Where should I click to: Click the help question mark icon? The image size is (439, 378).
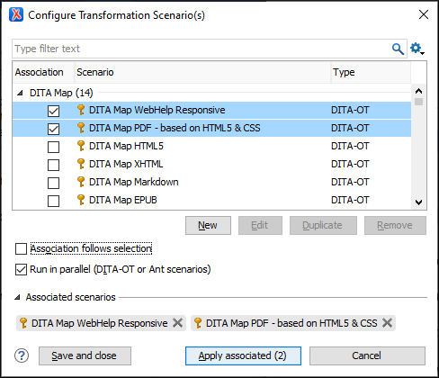(x=22, y=355)
